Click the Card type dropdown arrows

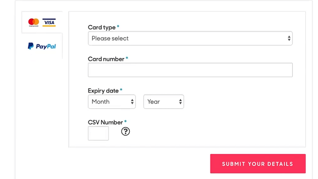(x=289, y=38)
